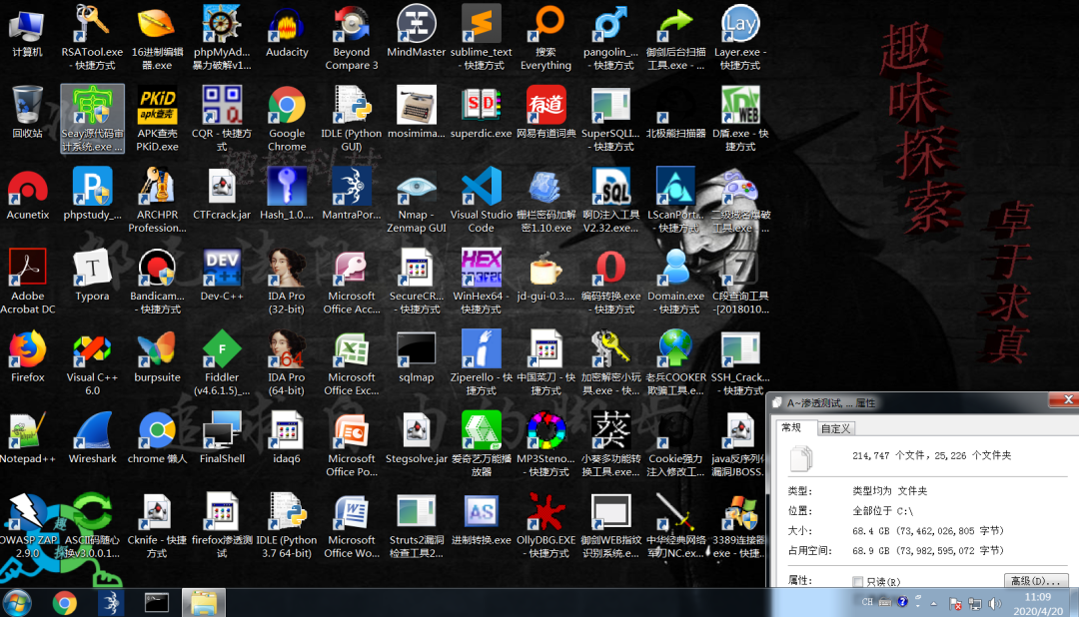The image size is (1079, 617).
Task: Open the APK查壳 PKiD.exe icon
Action: point(157,119)
